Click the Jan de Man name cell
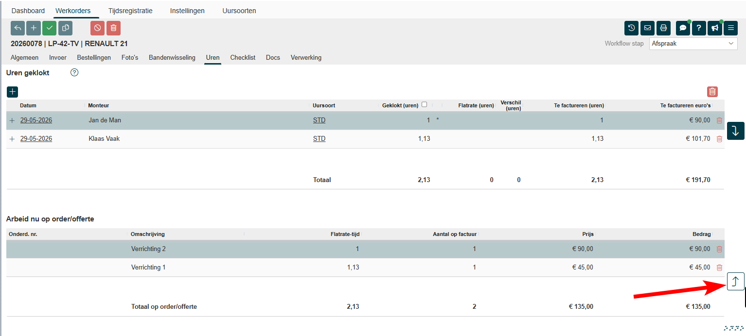 105,120
